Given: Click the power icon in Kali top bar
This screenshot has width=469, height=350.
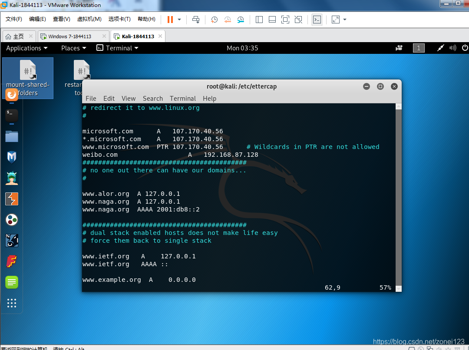Looking at the screenshot, I should [x=465, y=48].
